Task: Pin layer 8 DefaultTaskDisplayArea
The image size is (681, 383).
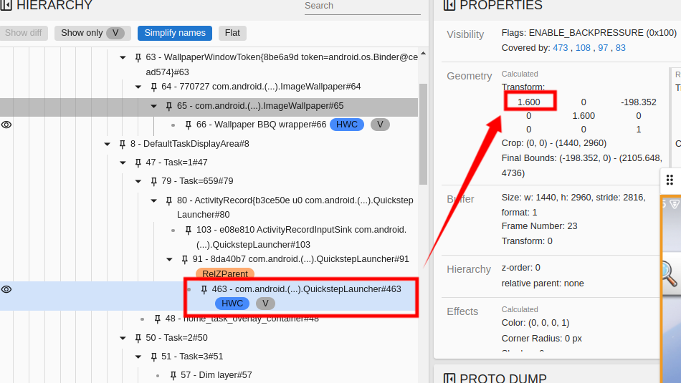Action: click(123, 144)
